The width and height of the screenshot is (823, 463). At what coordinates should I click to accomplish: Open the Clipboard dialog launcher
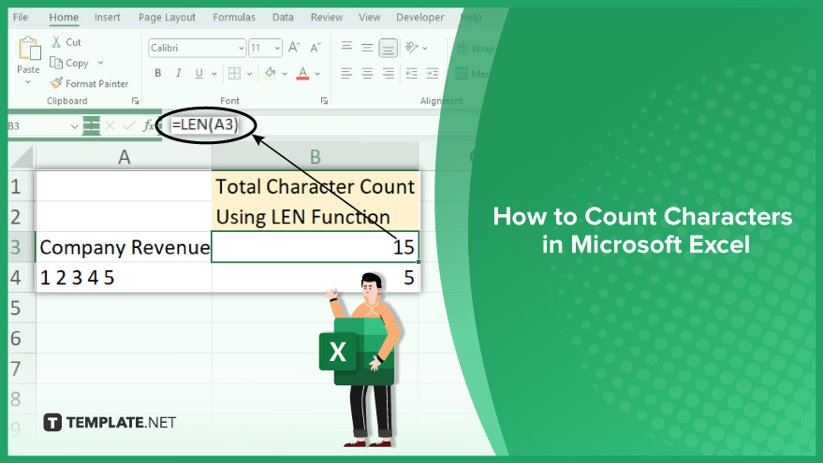[x=136, y=101]
